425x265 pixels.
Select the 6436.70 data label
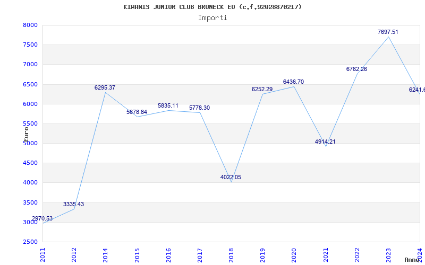coord(293,82)
